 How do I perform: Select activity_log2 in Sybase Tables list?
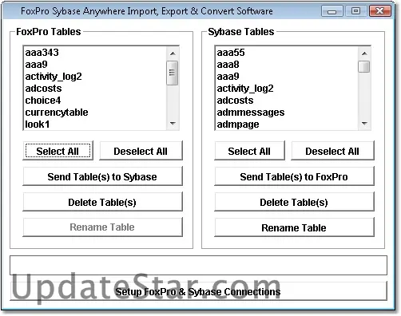point(287,89)
